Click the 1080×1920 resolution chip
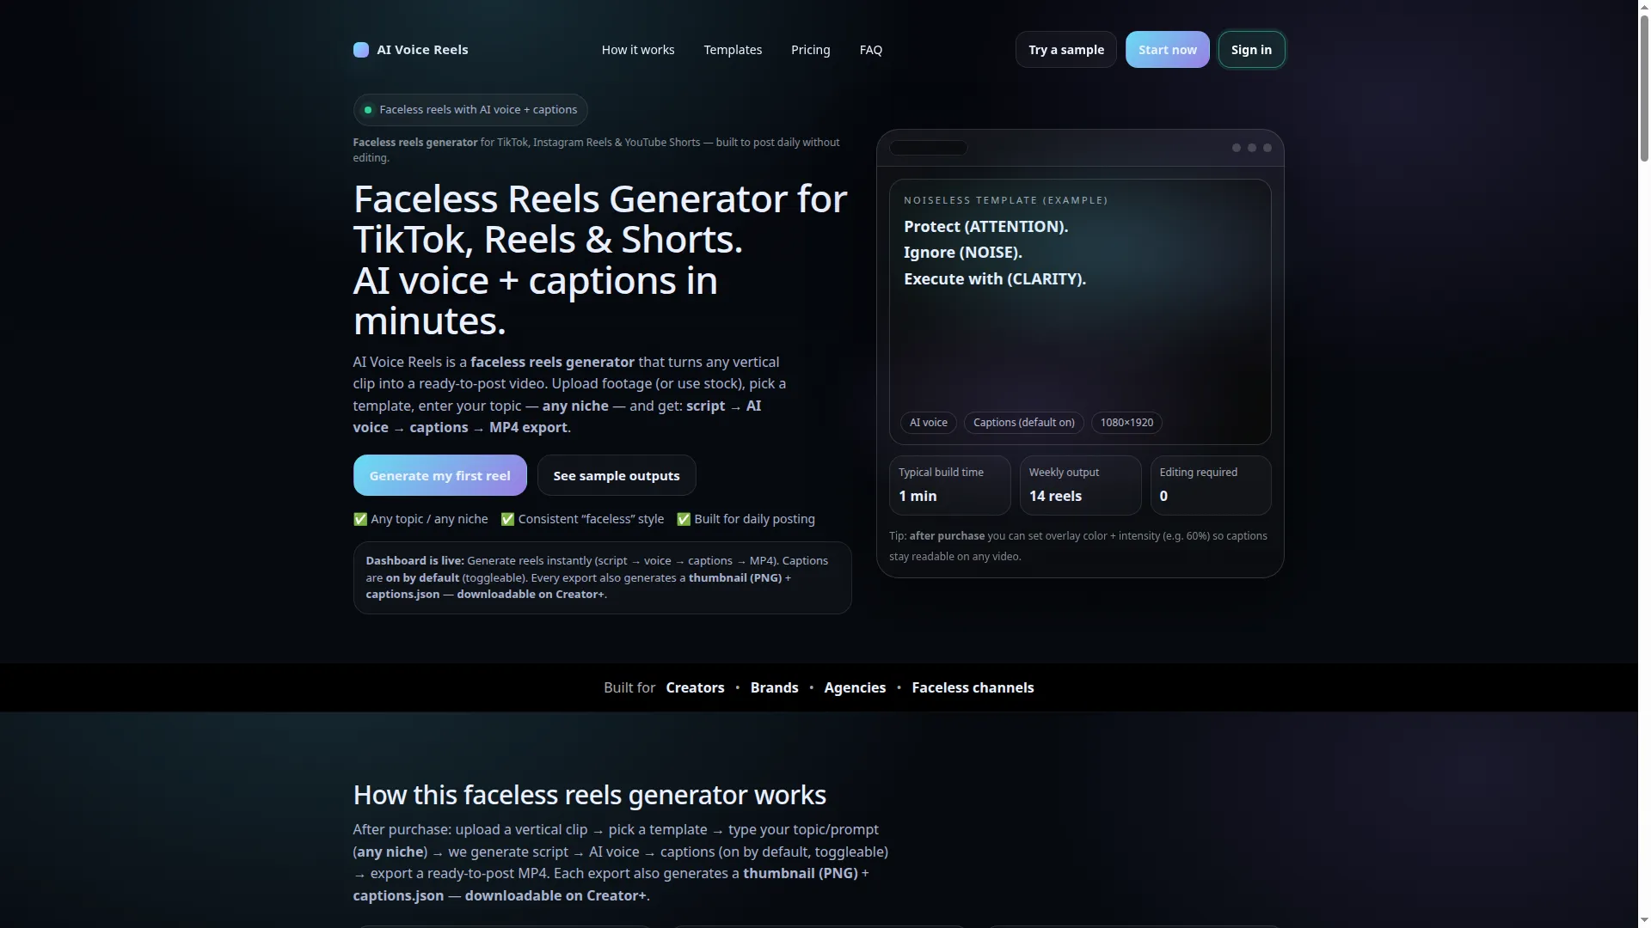 point(1126,423)
